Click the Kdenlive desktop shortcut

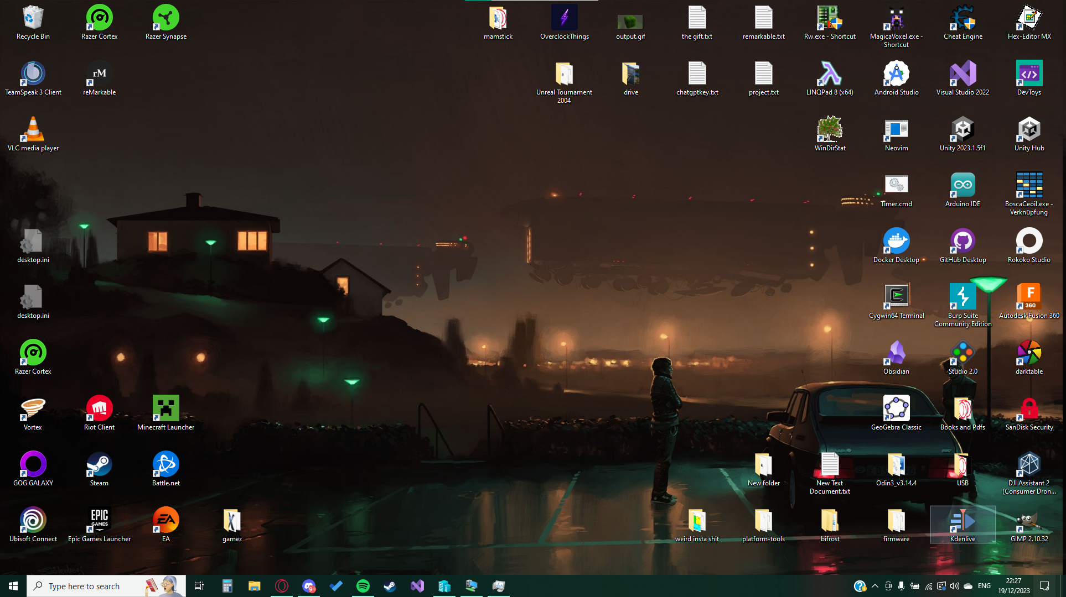pyautogui.click(x=962, y=525)
